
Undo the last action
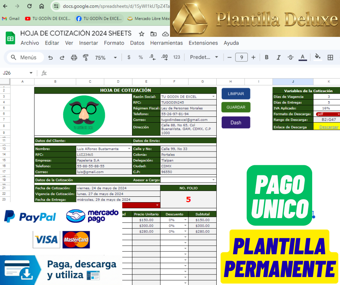(51, 58)
